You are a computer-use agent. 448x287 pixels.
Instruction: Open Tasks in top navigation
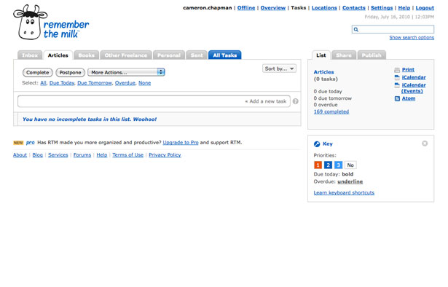click(x=298, y=8)
